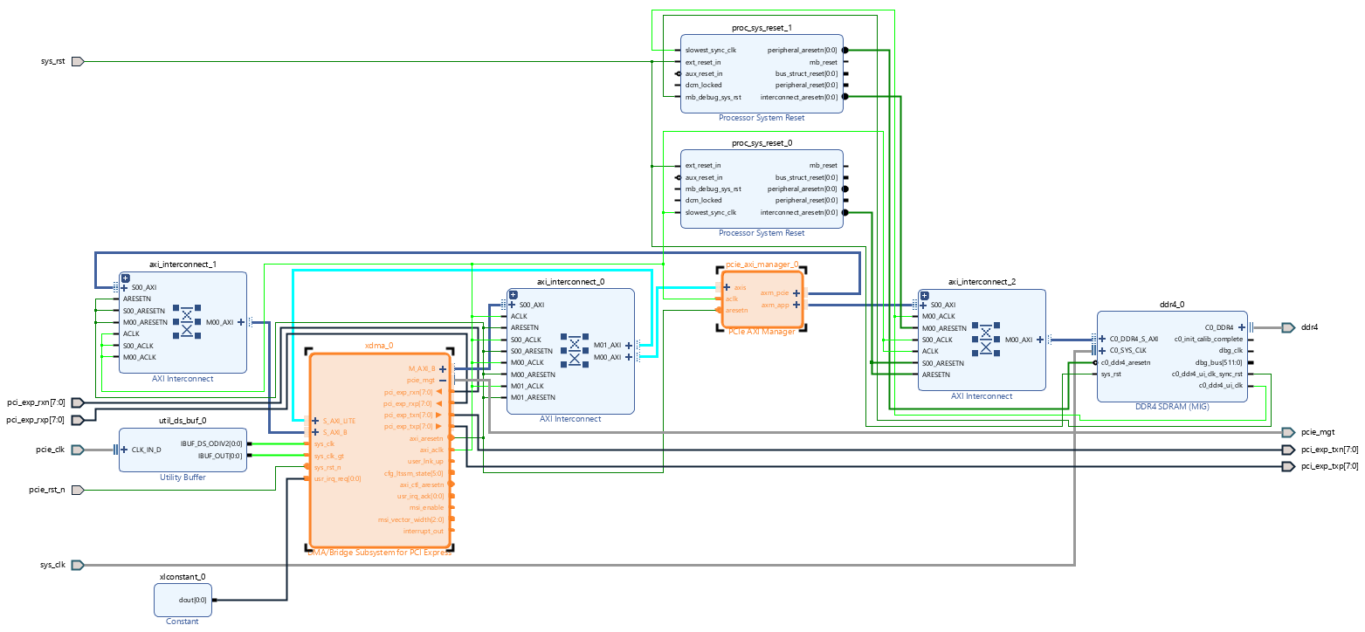Expand the axm_pcie interface on pcie_axi_manager_0
Image resolution: width=1365 pixels, height=632 pixels.
[x=795, y=292]
